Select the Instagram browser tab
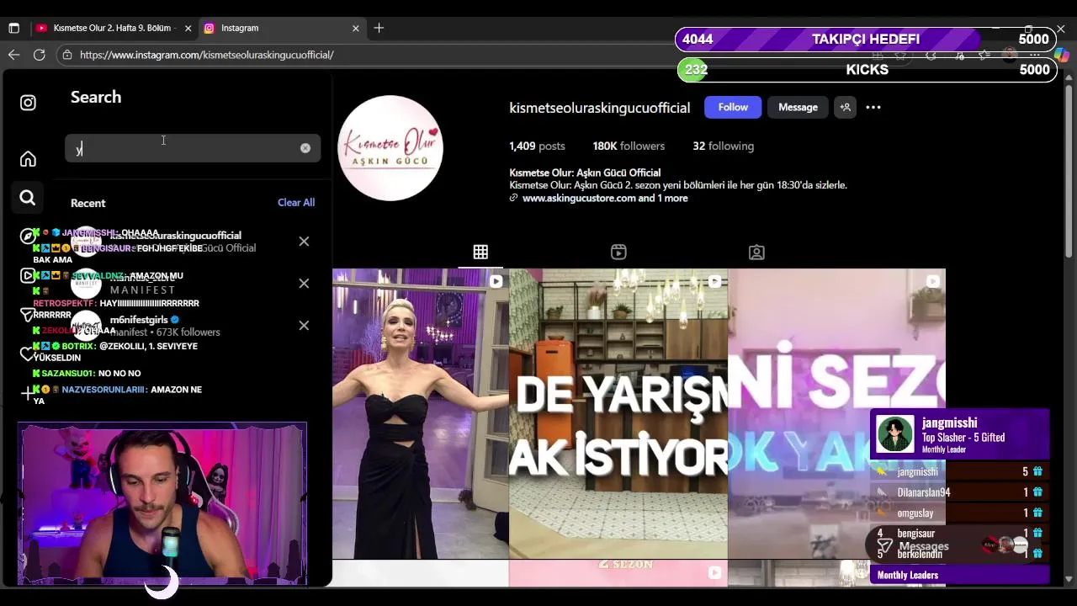The image size is (1077, 606). 281,28
